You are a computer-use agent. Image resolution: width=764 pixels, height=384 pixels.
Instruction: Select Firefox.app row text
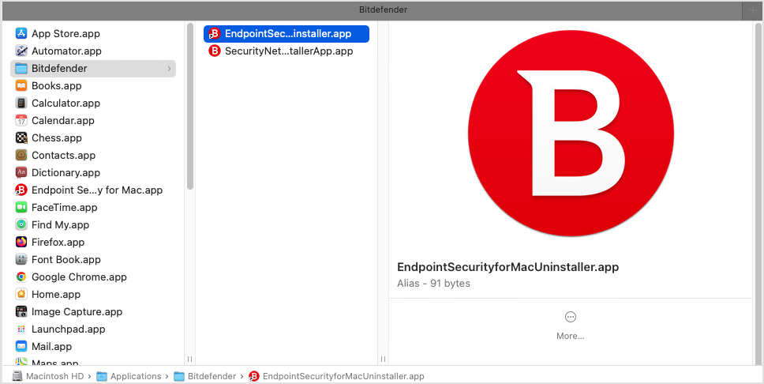tap(58, 242)
